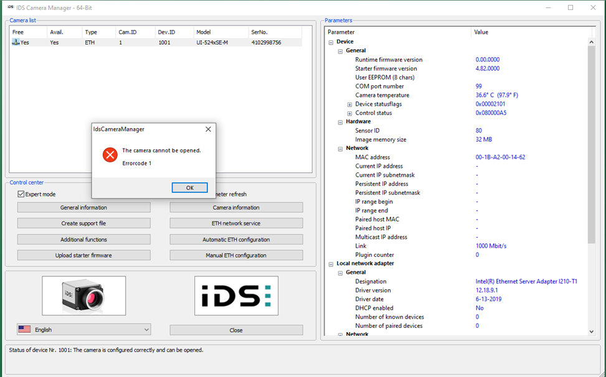Expand the Control status node
The image size is (606, 377).
coord(349,113)
